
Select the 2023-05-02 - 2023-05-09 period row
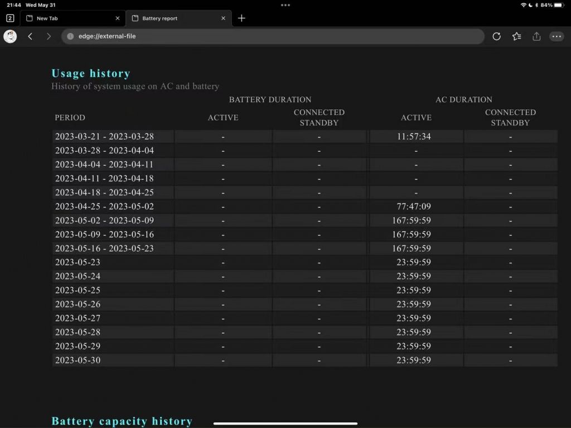coord(104,220)
